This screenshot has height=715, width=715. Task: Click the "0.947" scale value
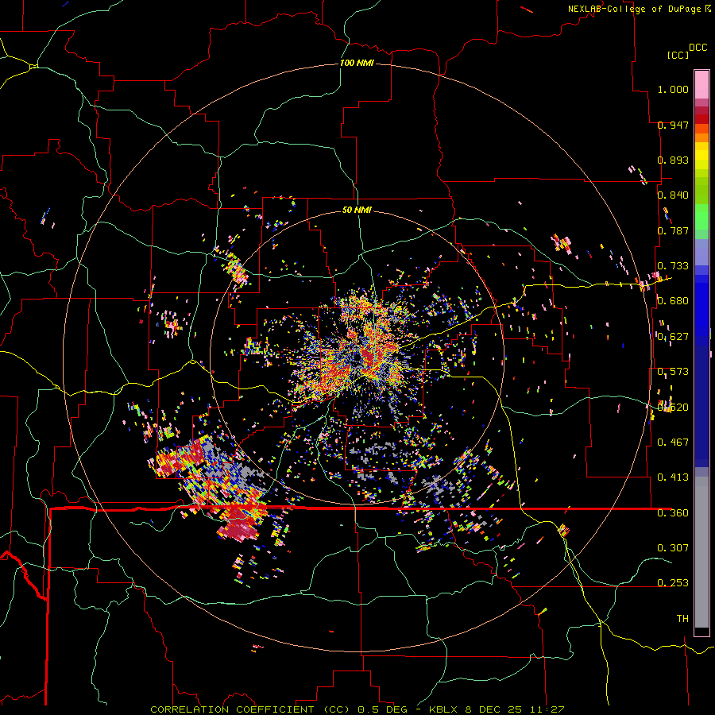tap(673, 125)
